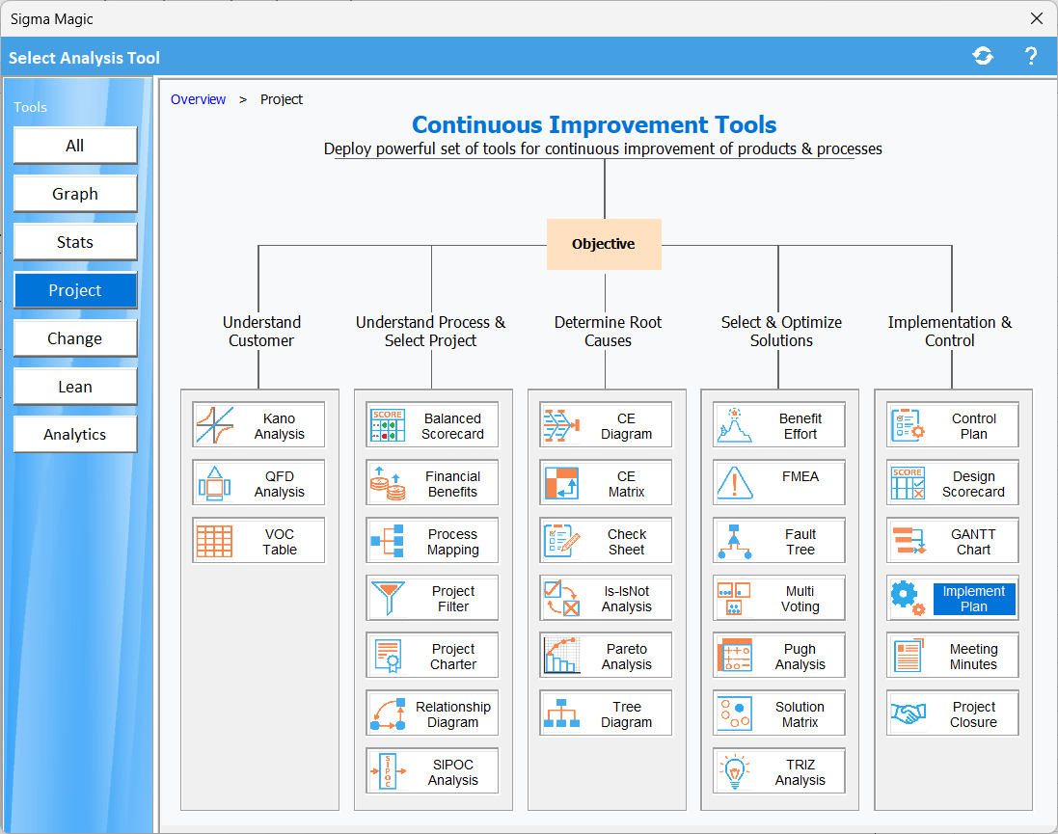Click the Pareto Analysis chart icon

coord(561,657)
